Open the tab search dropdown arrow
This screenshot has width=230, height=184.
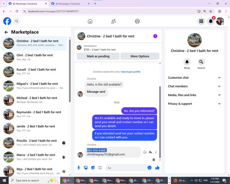point(3,4)
